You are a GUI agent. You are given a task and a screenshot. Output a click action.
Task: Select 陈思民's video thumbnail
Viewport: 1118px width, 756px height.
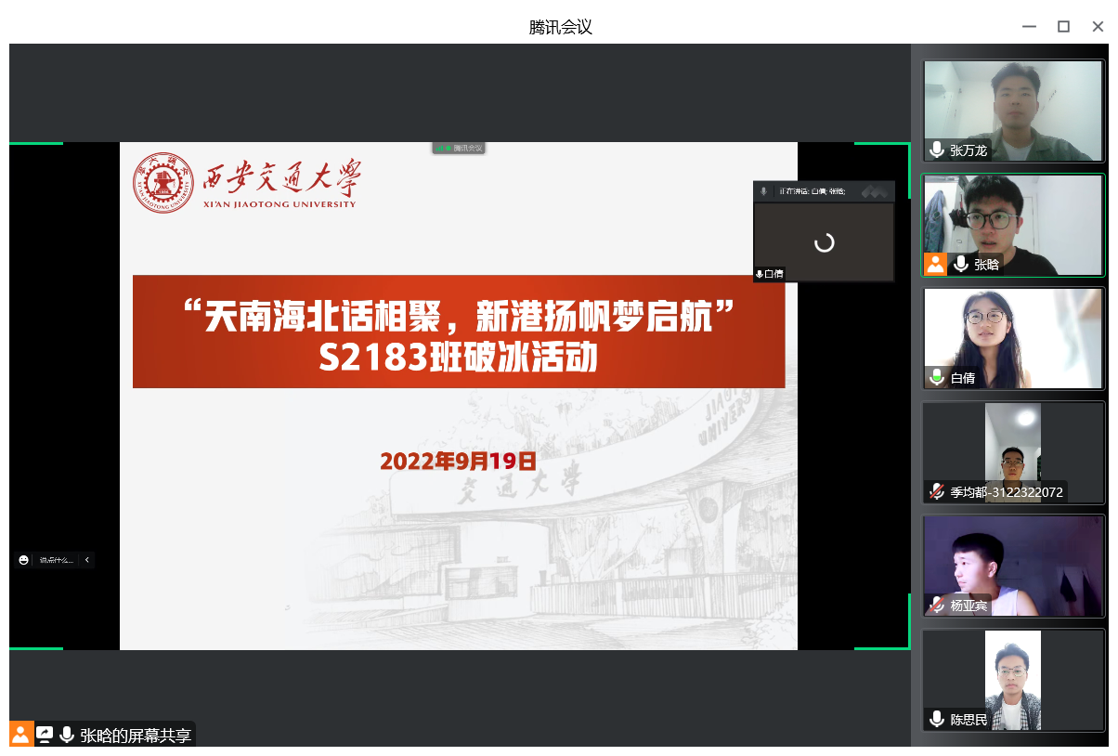tap(1013, 678)
